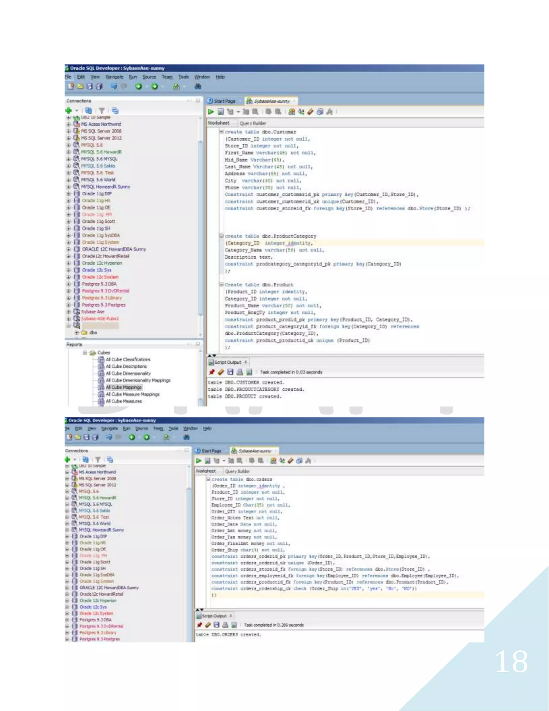
Task: Click the red pin icon in upper Script Output
Action: (212, 372)
